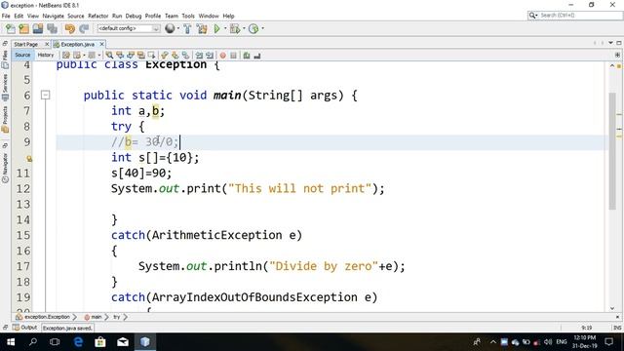Click the globe browser icon in toolbar
The width and height of the screenshot is (624, 351).
point(170,28)
